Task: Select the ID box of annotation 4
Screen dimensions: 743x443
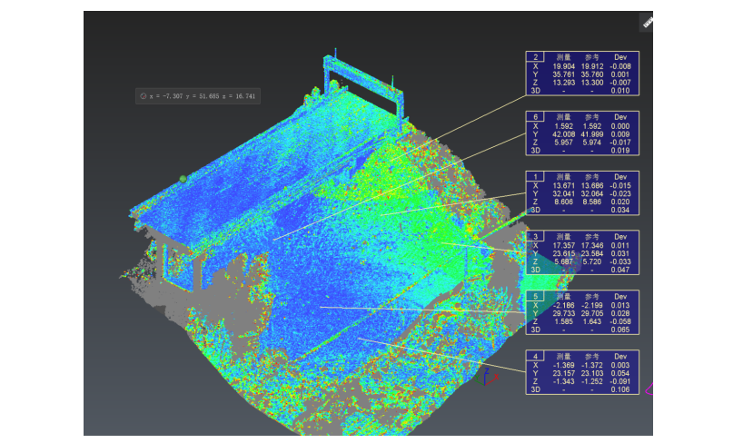Action: 535,356
